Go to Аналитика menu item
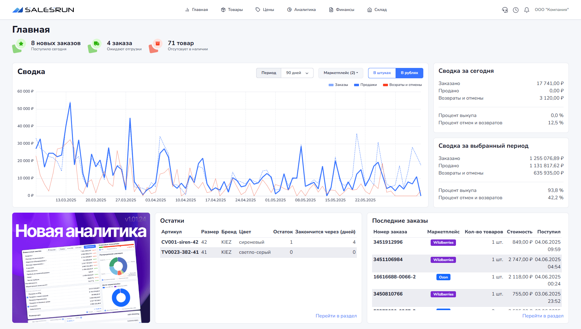Image resolution: width=581 pixels, height=329 pixels. point(301,10)
